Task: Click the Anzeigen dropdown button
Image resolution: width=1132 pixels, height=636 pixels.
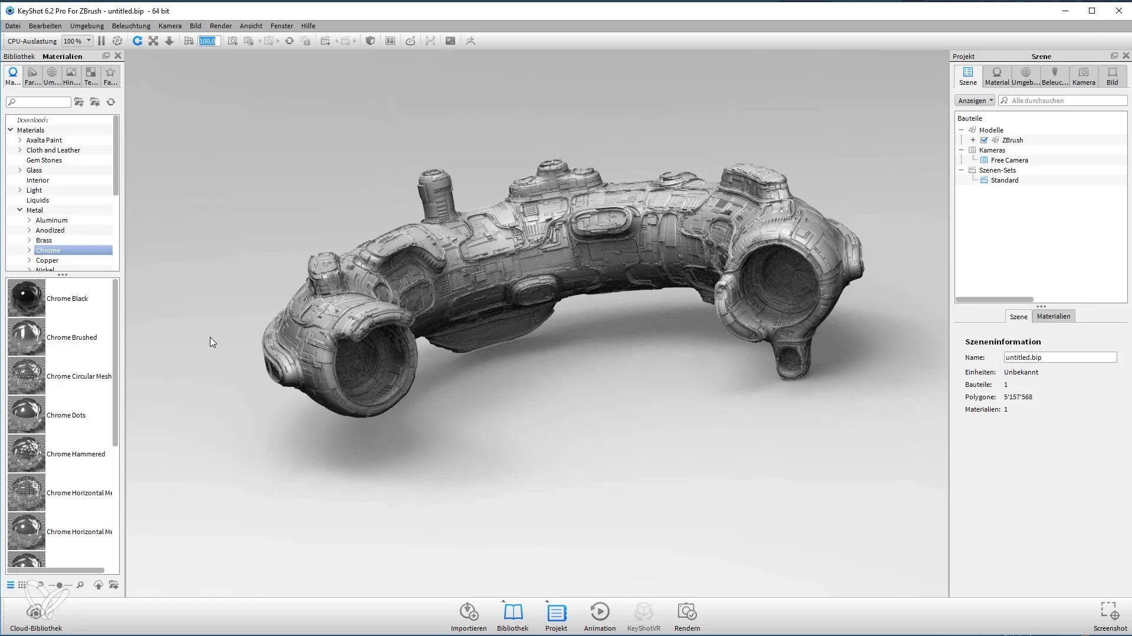Action: point(975,101)
